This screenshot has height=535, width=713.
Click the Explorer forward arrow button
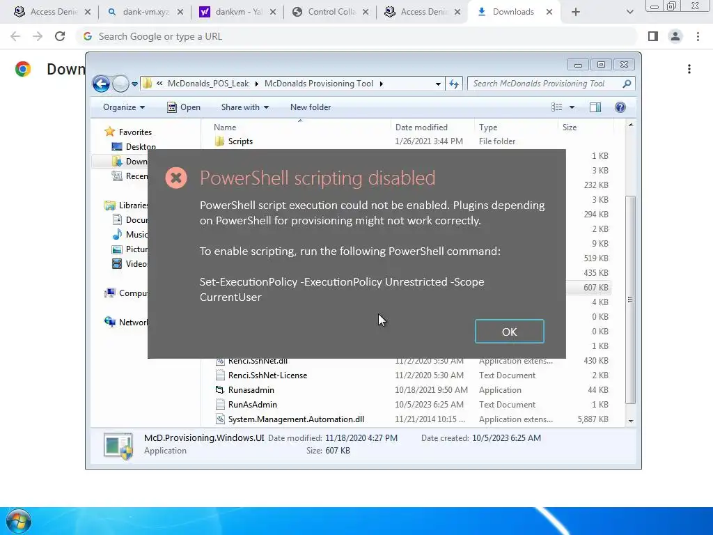pyautogui.click(x=120, y=84)
